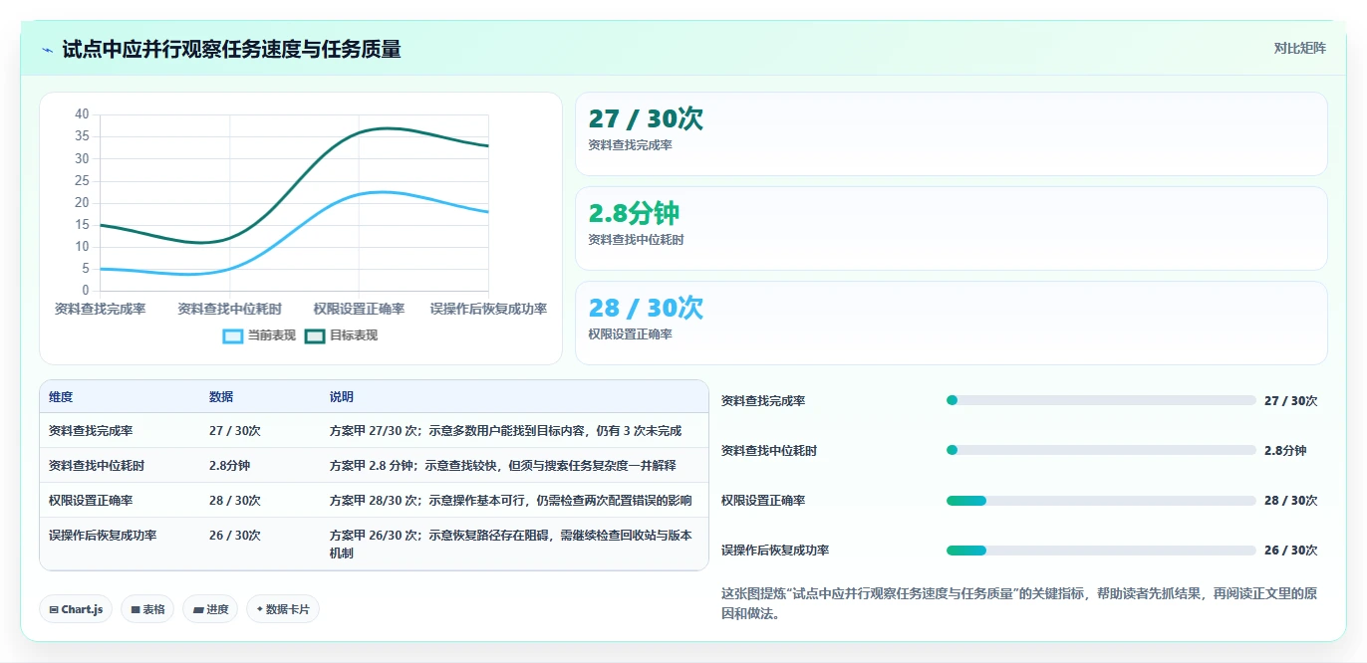1367x663 pixels.
Task: Click the 权限设置正确率 progress bar
Action: [x=1101, y=500]
